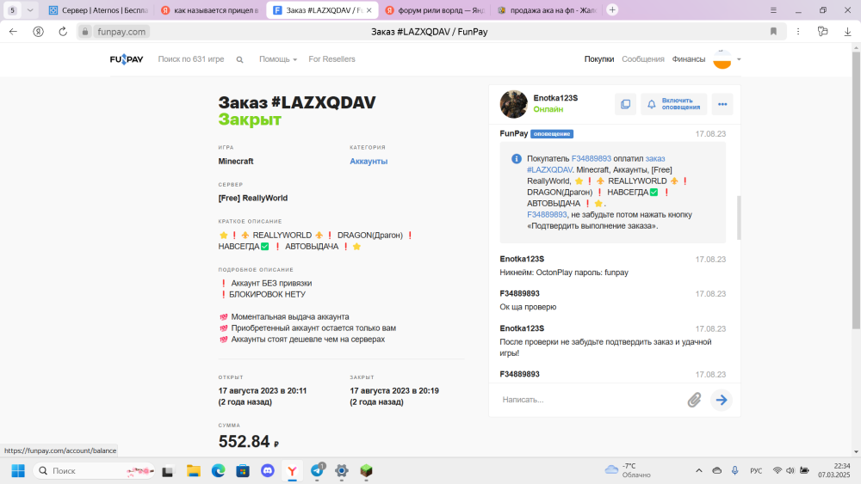Open Аккаунты category link

tap(369, 161)
